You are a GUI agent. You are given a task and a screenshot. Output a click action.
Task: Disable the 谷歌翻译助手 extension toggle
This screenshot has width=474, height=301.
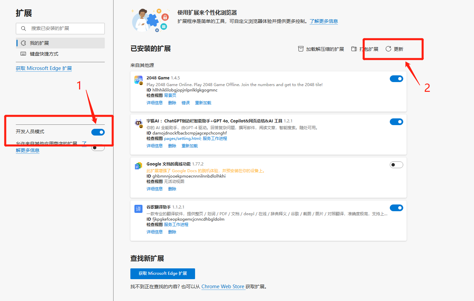pyautogui.click(x=397, y=208)
